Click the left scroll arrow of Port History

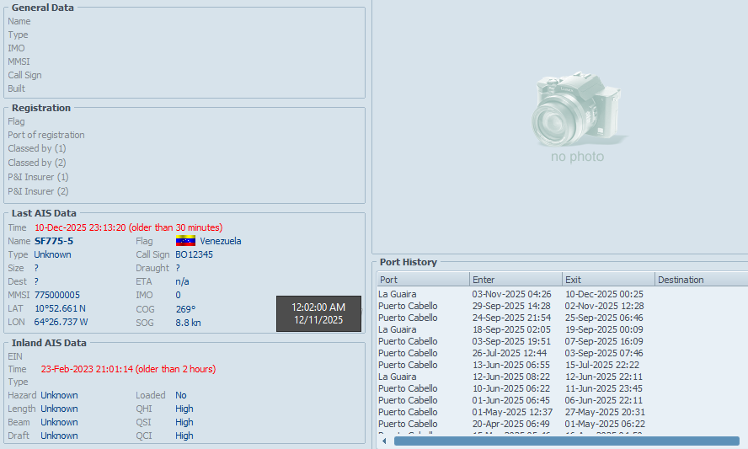(x=384, y=441)
